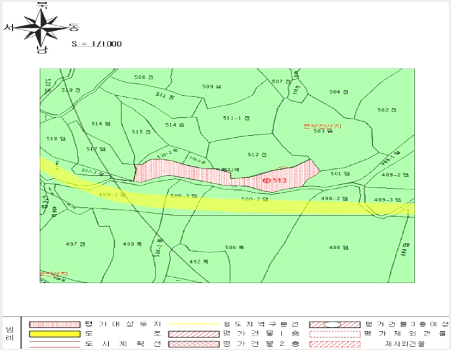Click the 평가대상토지 legend swatch

[x=54, y=324]
